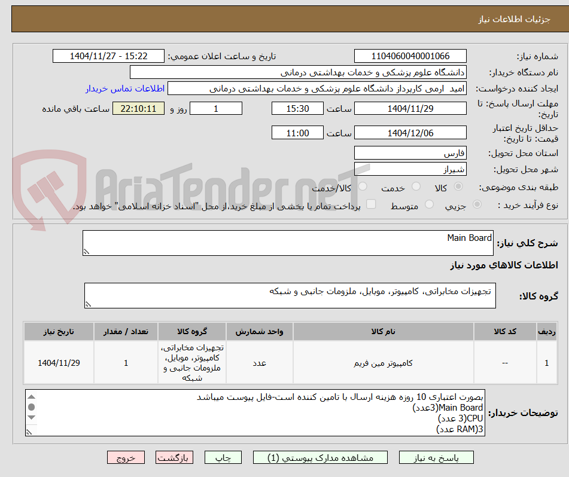Click the جزئیات اطلاعات نیاز page title
The image size is (569, 477).
tap(514, 19)
